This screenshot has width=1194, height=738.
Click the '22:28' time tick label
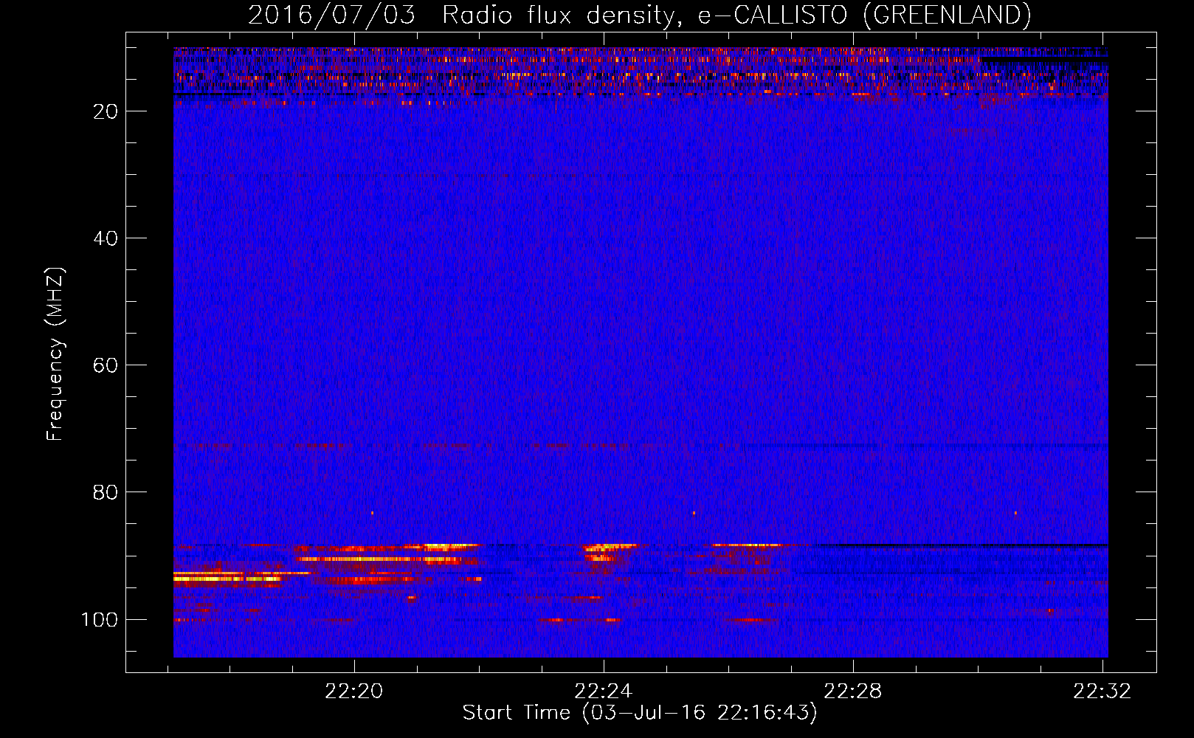coord(853,692)
